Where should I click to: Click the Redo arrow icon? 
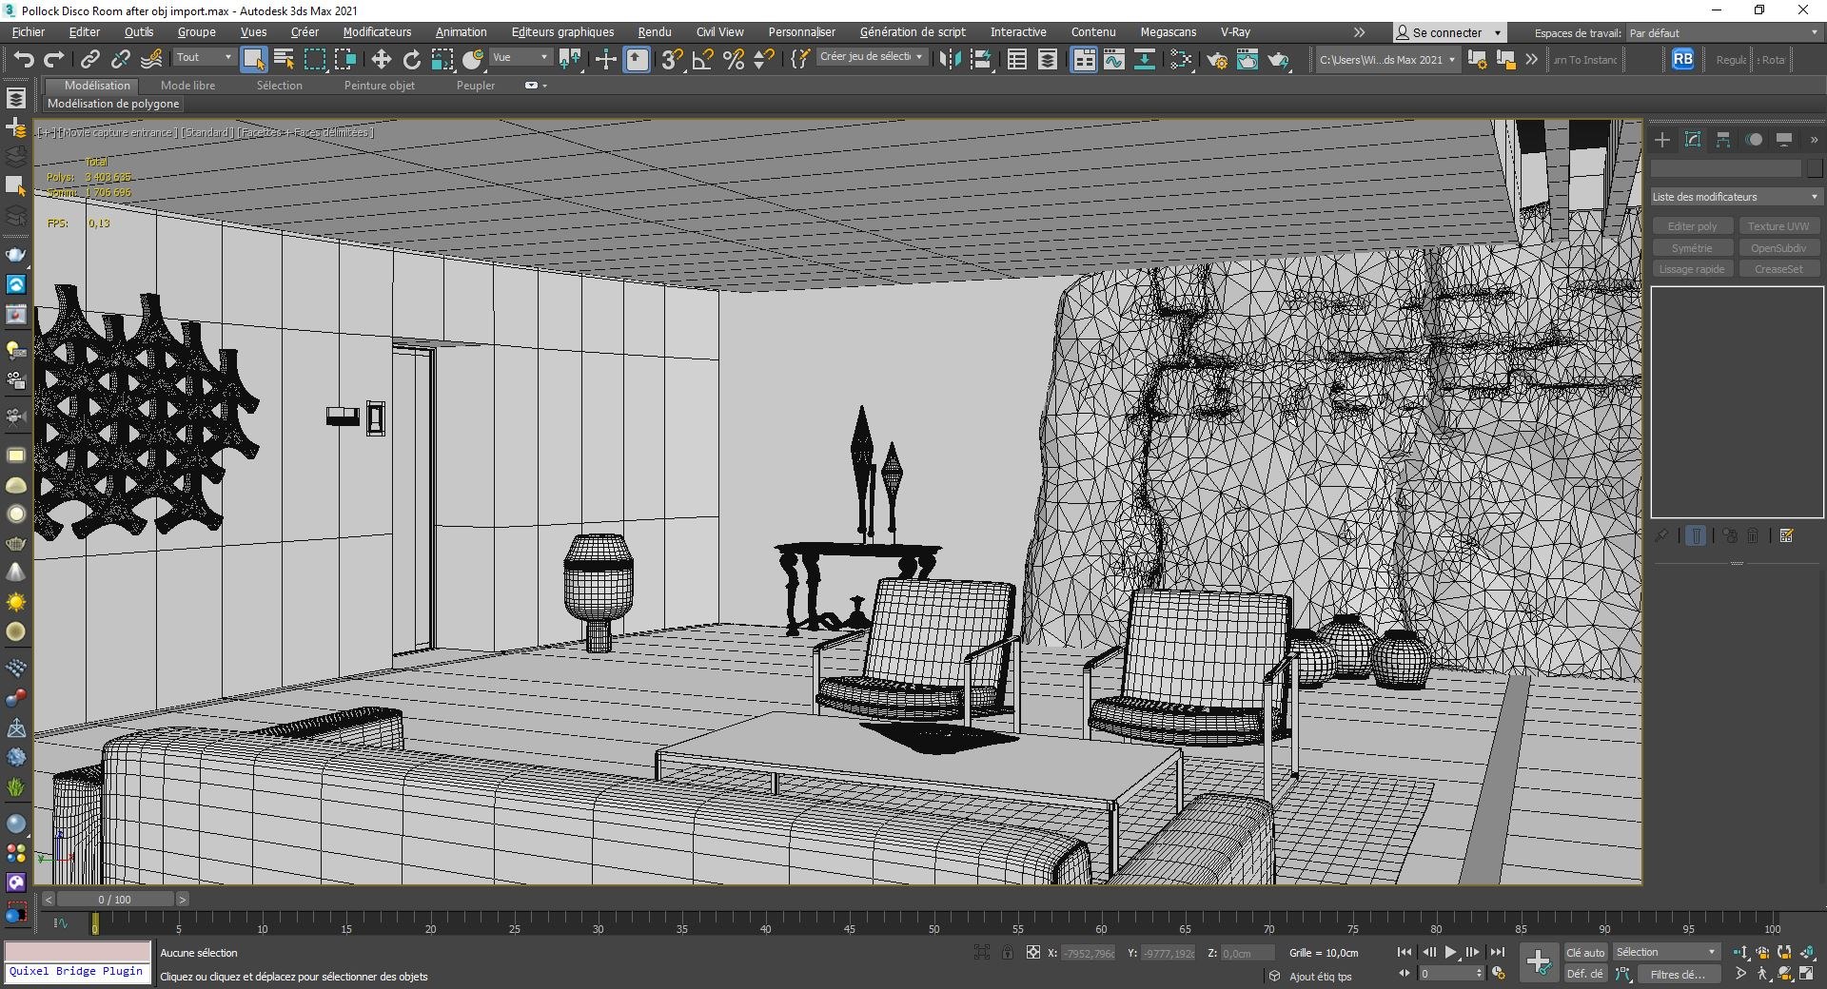coord(54,60)
